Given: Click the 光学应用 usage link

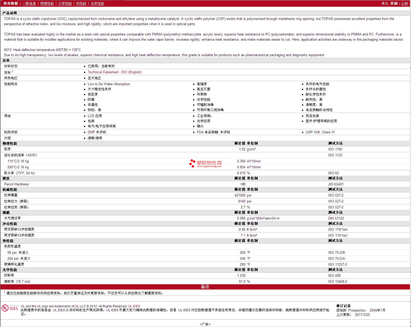Looking at the screenshot, I should click(203, 121).
